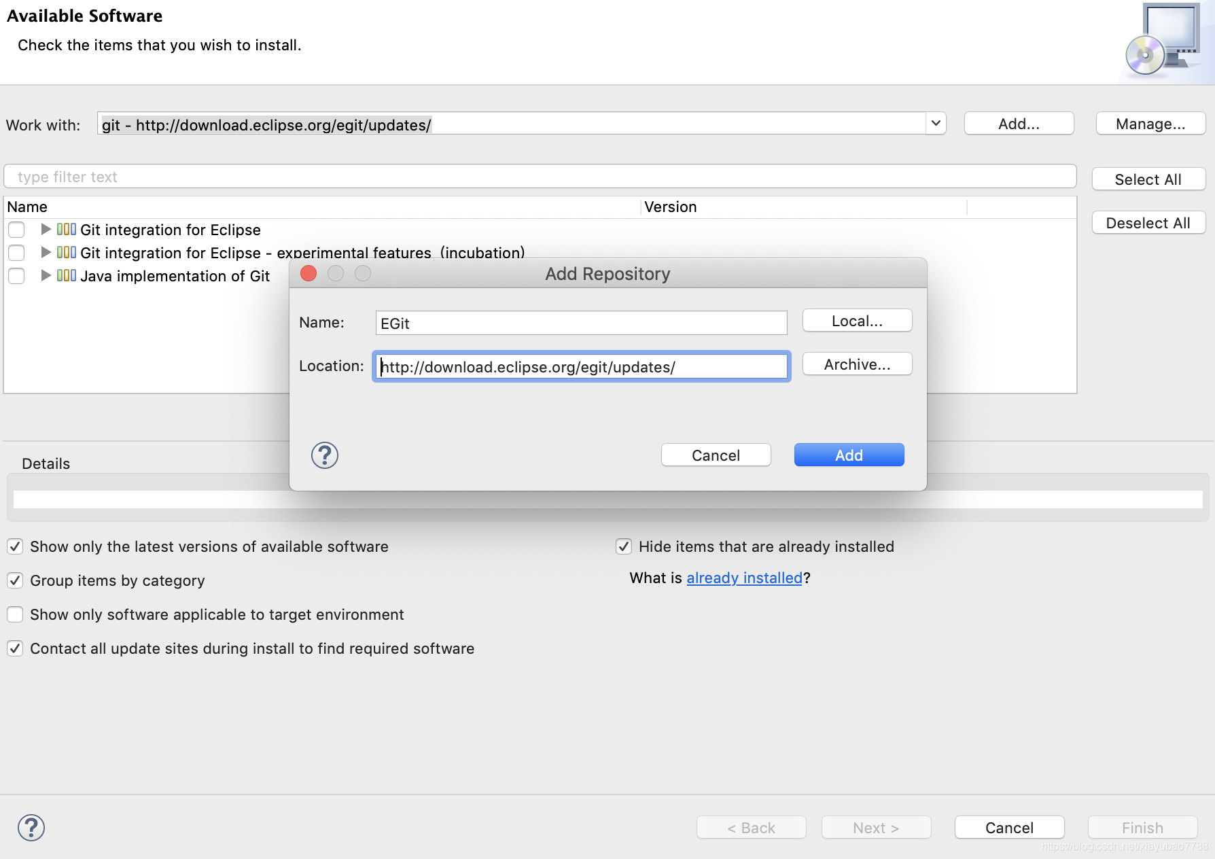1215x859 pixels.
Task: Click category icon of the experimental features row
Action: [67, 252]
